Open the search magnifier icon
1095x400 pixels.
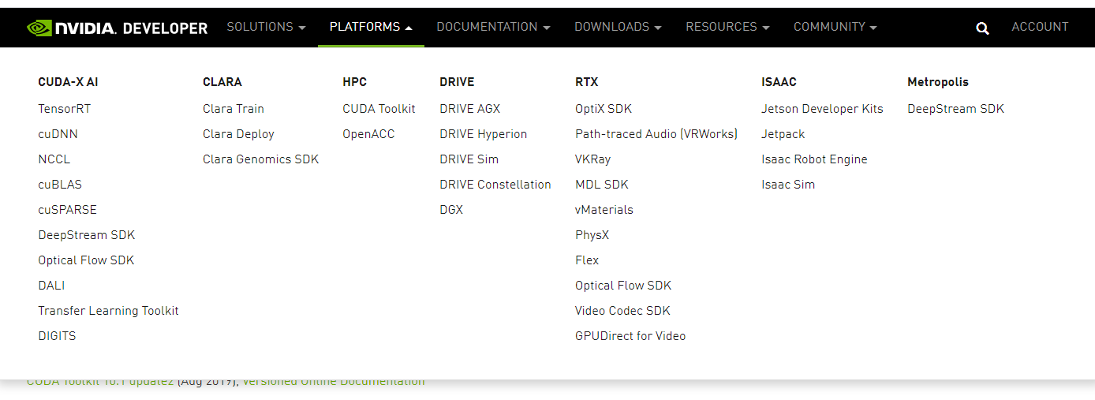pos(982,28)
